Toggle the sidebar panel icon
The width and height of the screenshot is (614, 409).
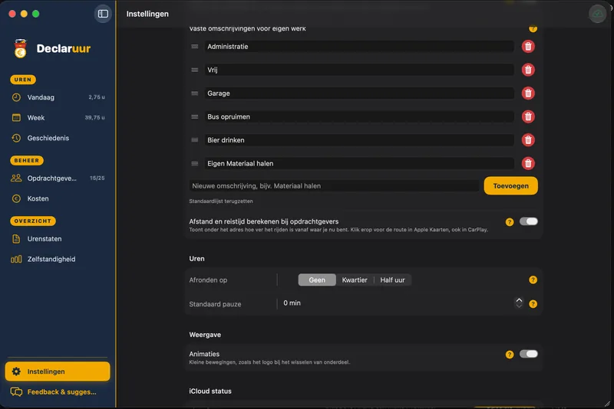(x=103, y=14)
